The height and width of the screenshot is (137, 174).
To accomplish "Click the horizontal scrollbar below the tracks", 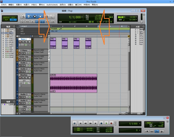I will point(85,113).
